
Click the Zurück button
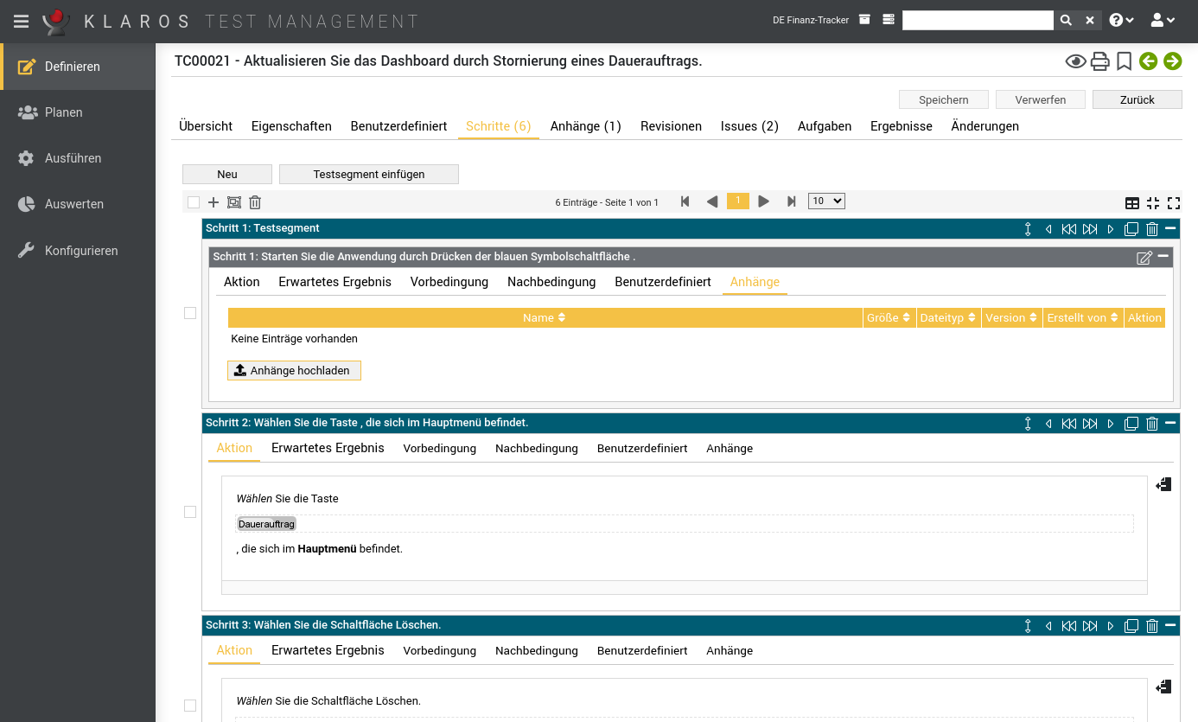[1137, 99]
